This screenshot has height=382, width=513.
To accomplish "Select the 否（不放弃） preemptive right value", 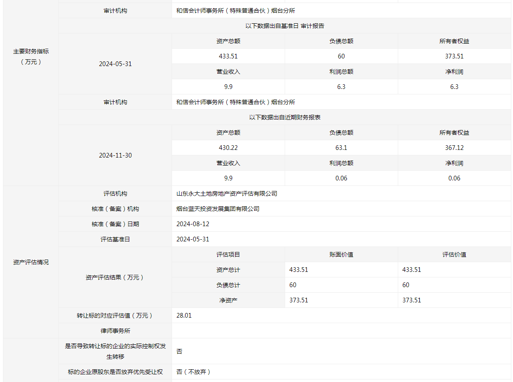I will (194, 372).
